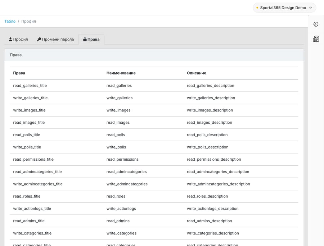Click the read_galleries_title cell
The height and width of the screenshot is (246, 324).
[30, 85]
